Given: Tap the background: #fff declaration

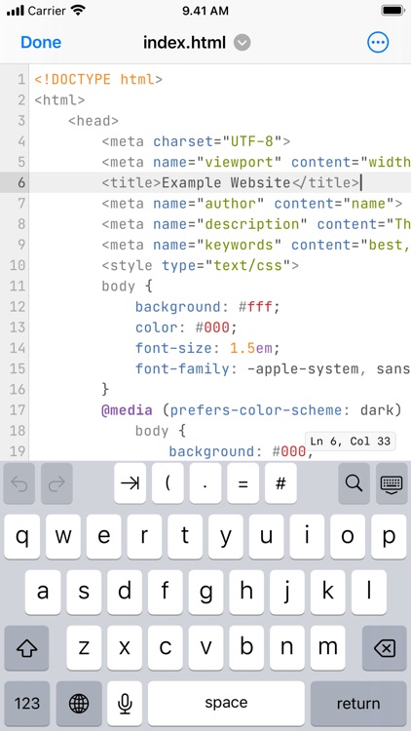Looking at the screenshot, I should [207, 307].
